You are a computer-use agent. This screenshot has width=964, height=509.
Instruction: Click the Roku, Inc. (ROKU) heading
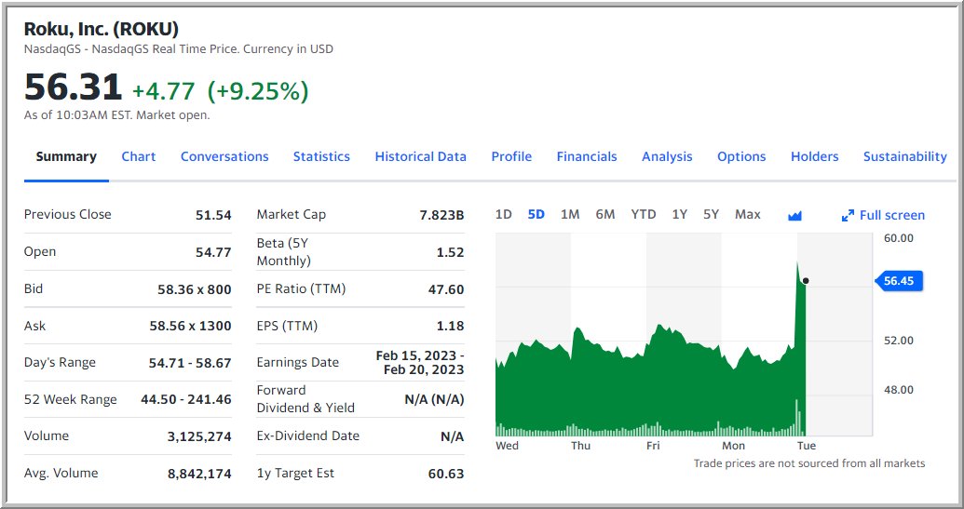(x=102, y=29)
